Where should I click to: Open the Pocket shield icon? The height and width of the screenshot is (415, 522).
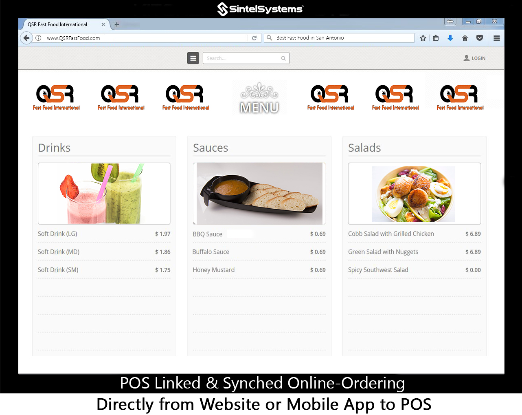pyautogui.click(x=480, y=38)
